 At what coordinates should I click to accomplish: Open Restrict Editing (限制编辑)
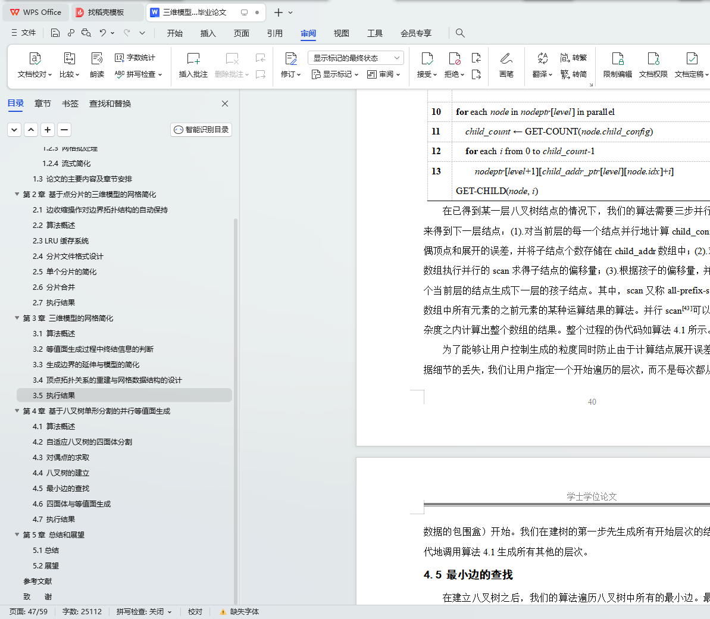pos(618,65)
